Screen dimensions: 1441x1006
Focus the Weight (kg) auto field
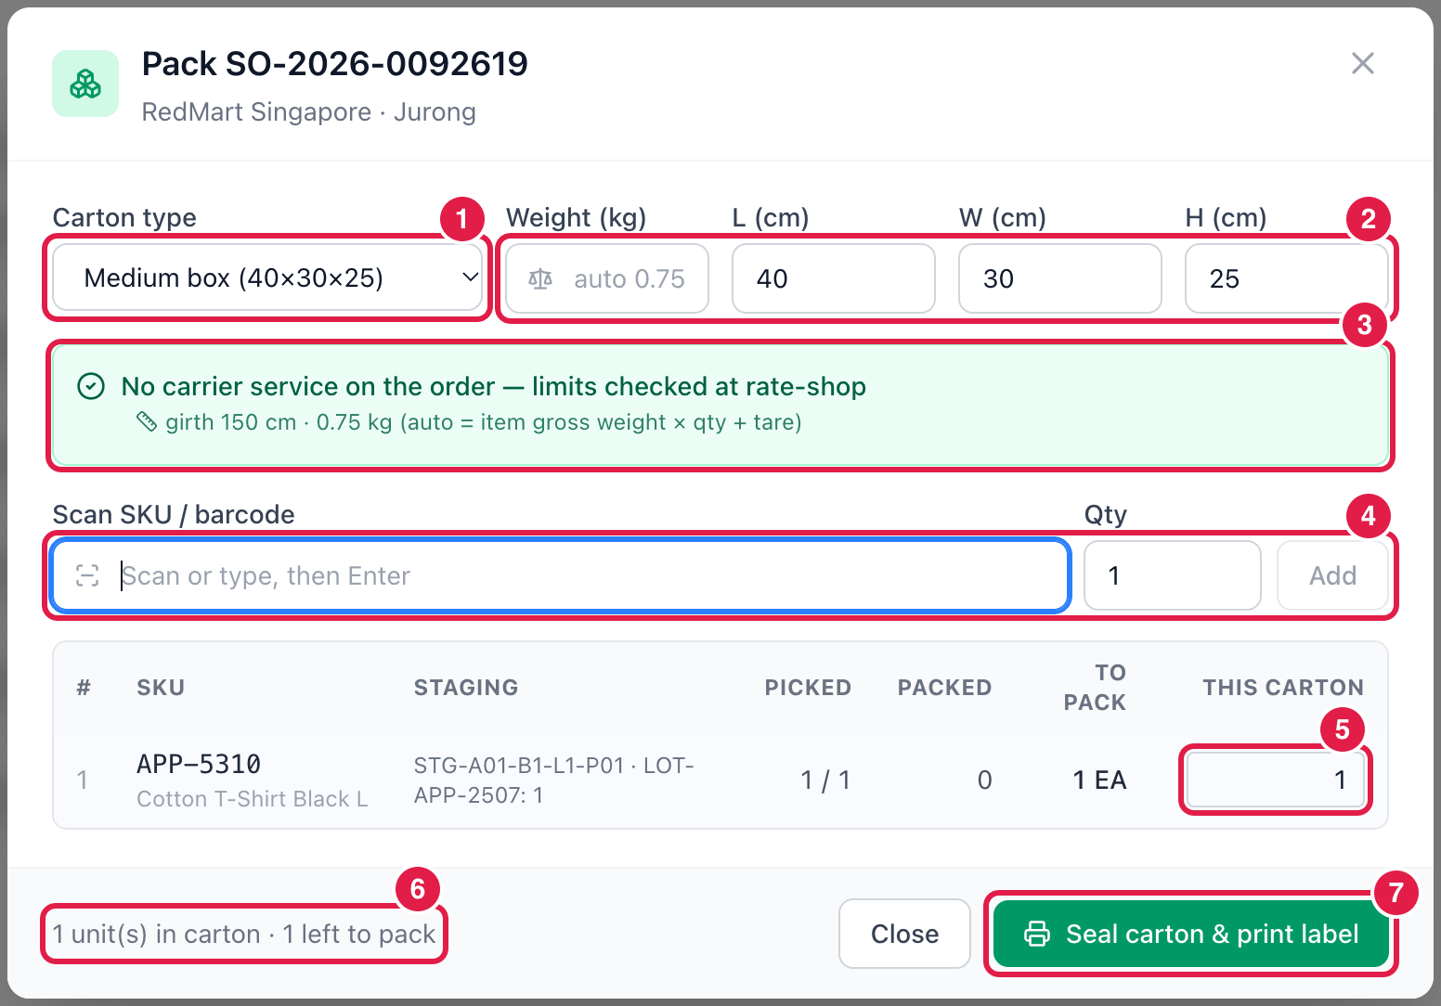click(x=607, y=278)
